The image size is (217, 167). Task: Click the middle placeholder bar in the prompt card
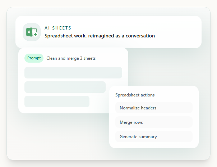(x=65, y=87)
